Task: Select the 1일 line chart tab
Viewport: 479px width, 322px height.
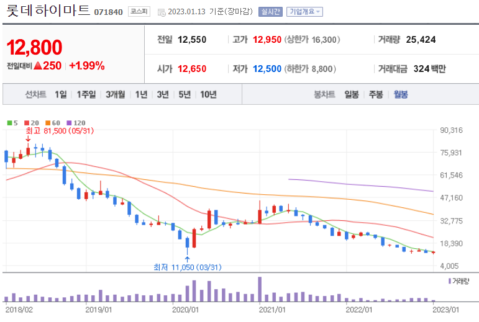Action: coord(60,94)
